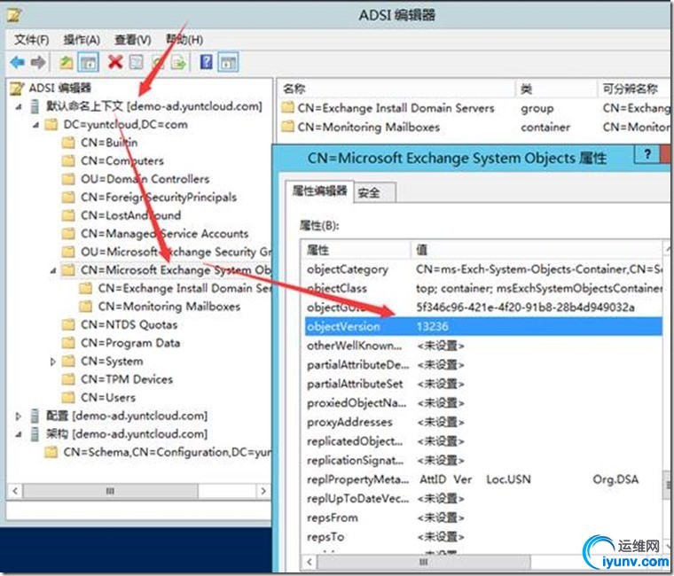This screenshot has width=674, height=576.
Task: Select CN=Monitoring Mailboxes in the tree
Action: tap(168, 307)
